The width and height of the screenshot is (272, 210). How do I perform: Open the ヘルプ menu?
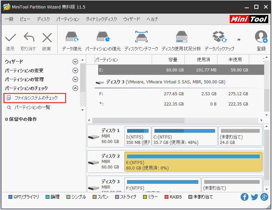click(152, 19)
